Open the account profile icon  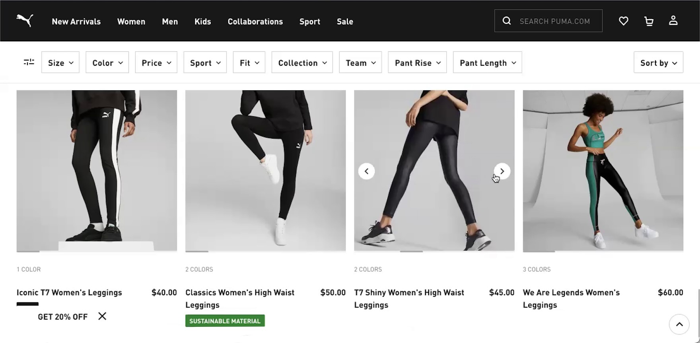click(673, 21)
